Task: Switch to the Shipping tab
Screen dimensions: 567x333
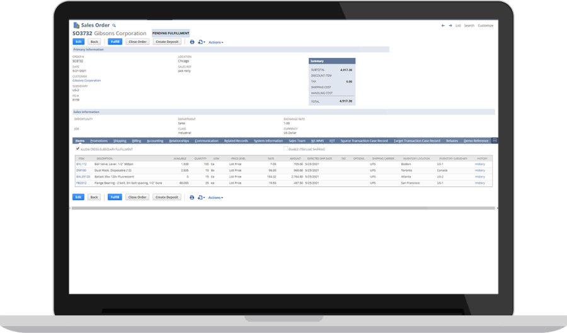Action: pyautogui.click(x=120, y=141)
